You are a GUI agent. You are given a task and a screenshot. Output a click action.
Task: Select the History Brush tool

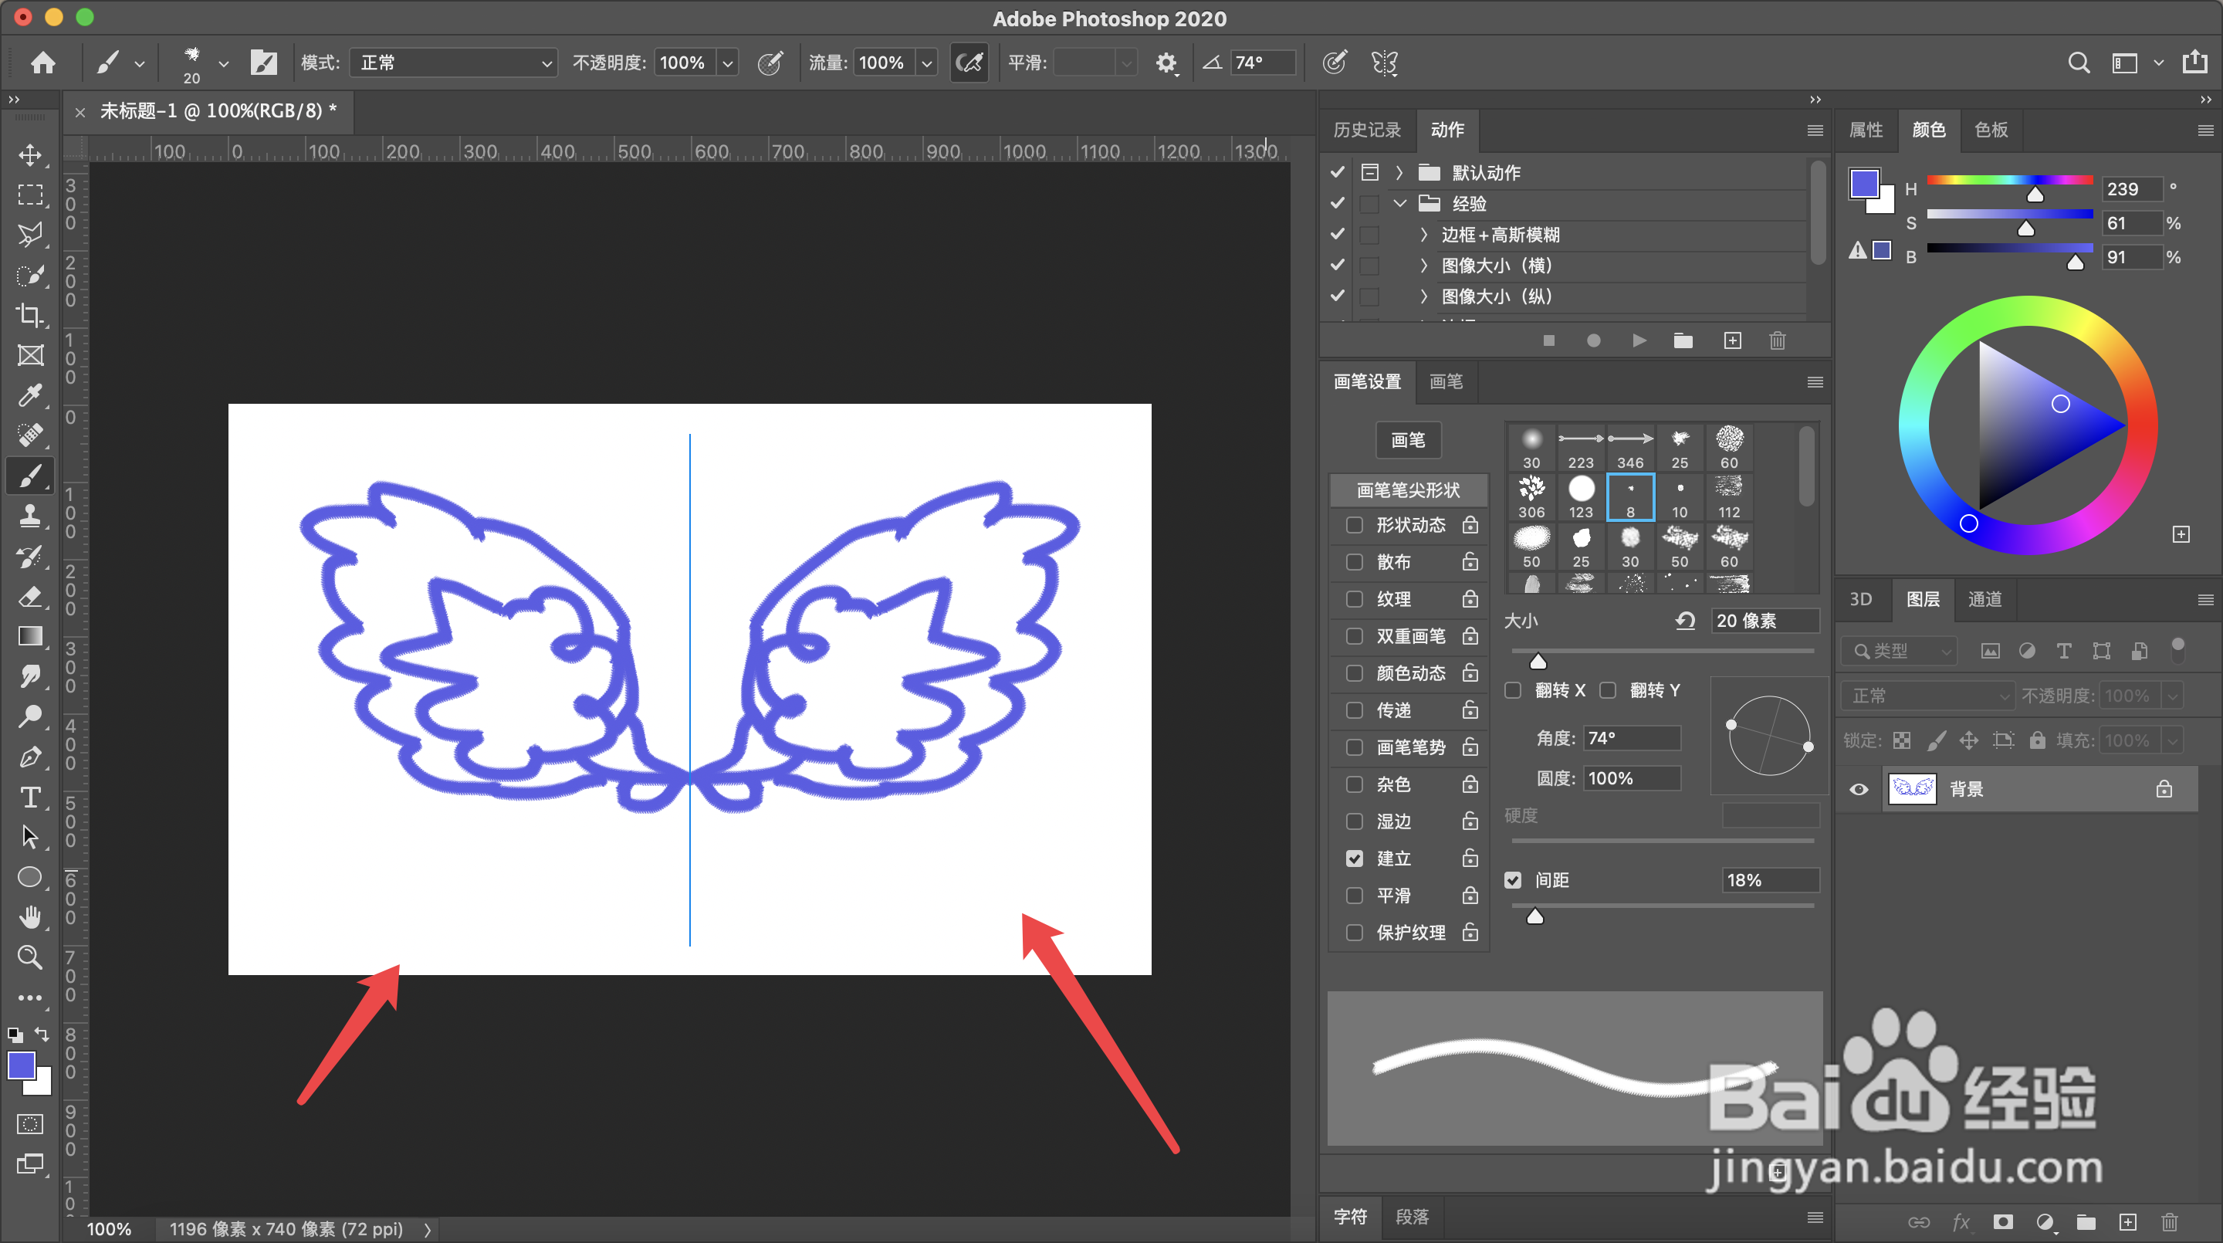coord(30,556)
